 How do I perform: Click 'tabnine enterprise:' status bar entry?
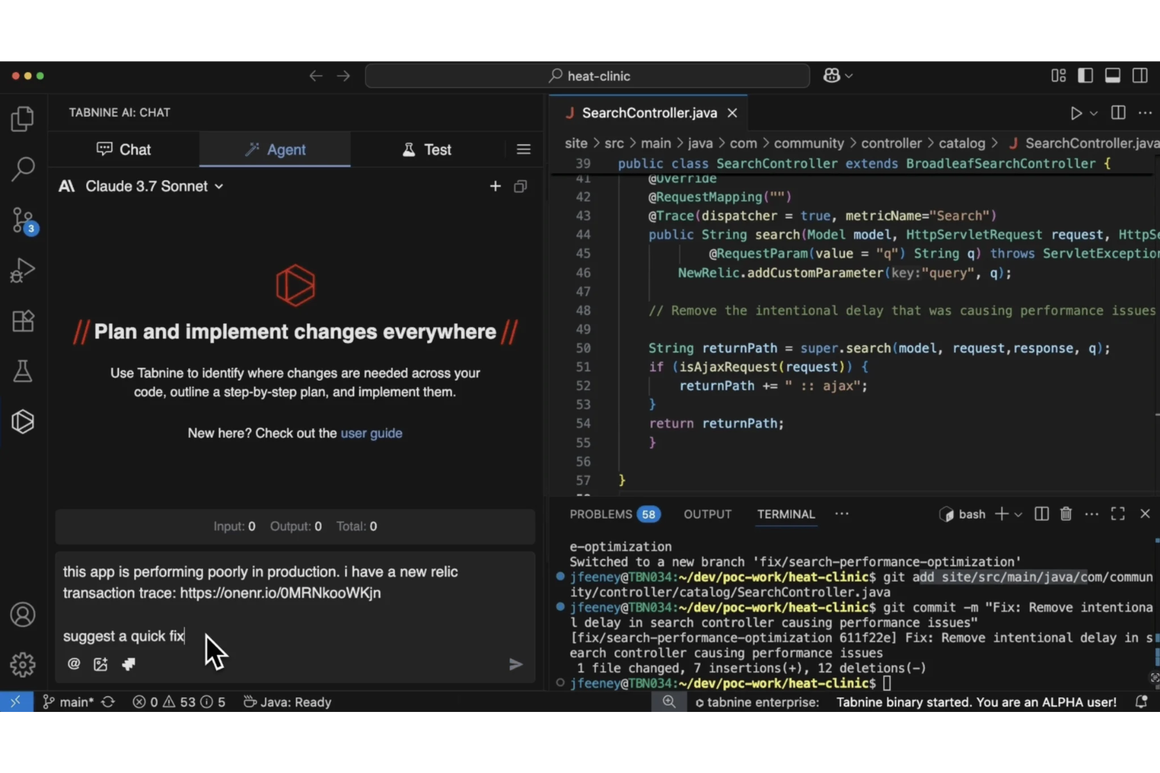pyautogui.click(x=757, y=702)
